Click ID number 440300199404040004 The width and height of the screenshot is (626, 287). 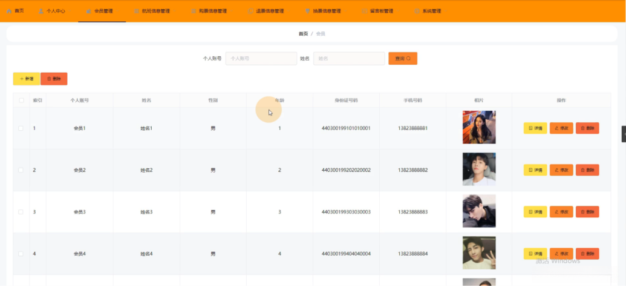(x=346, y=254)
